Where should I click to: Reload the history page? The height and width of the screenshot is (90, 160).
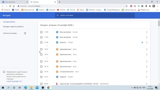click(10, 6)
